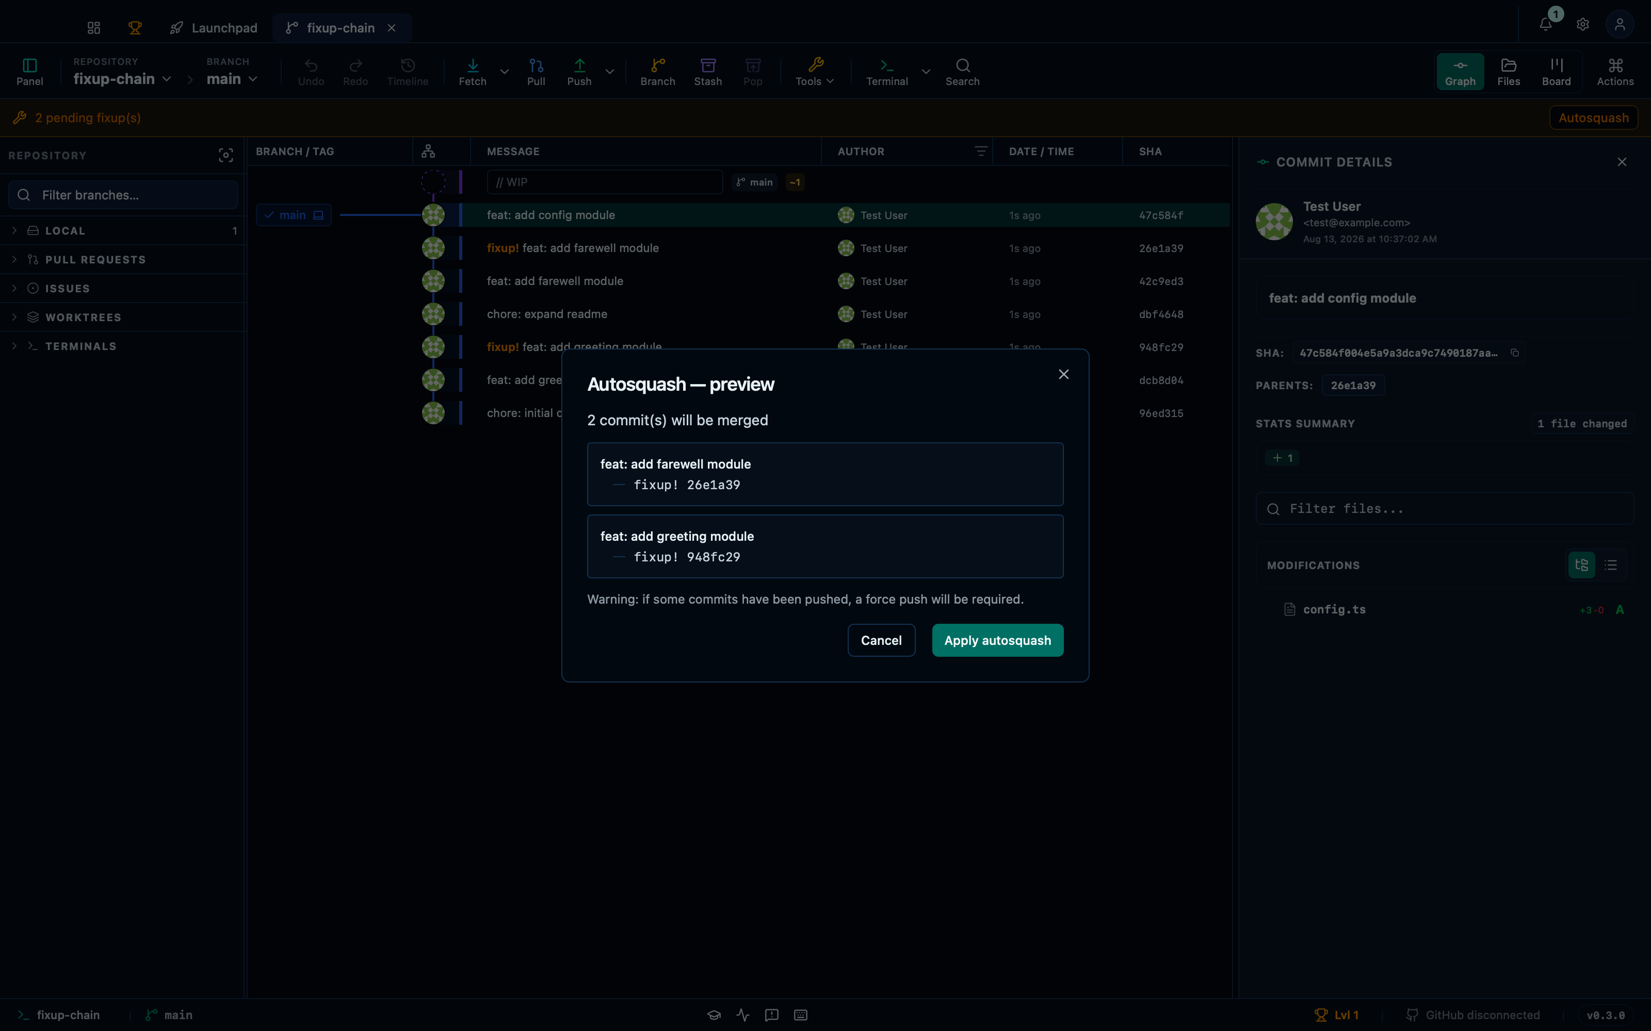The height and width of the screenshot is (1031, 1651).
Task: Open the Actions command menu
Action: pyautogui.click(x=1615, y=72)
